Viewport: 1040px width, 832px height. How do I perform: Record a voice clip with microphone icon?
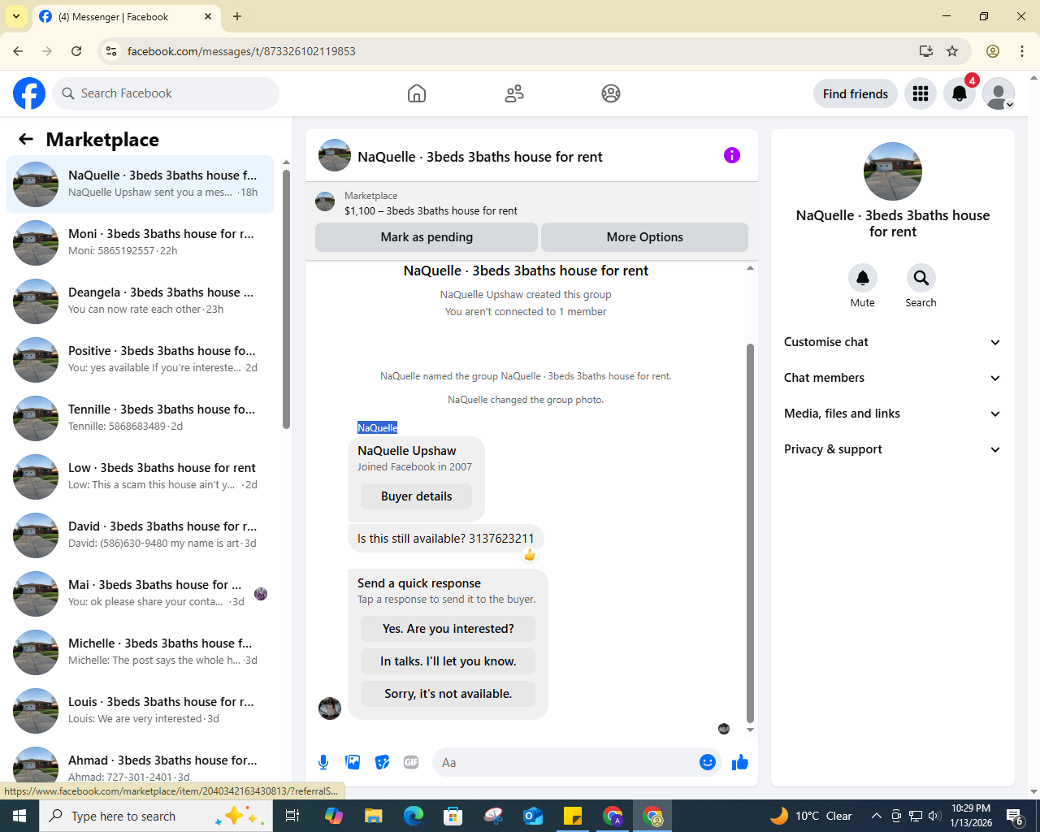pos(323,762)
